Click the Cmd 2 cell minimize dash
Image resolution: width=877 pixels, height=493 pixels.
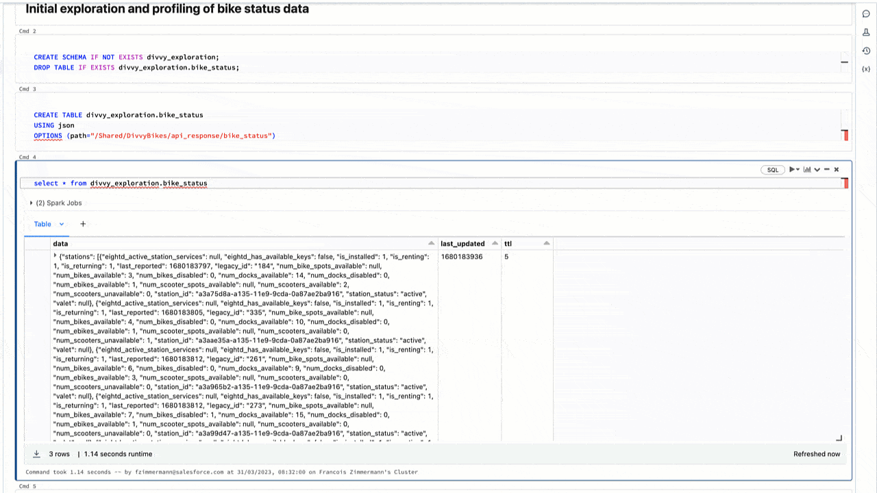coord(845,62)
